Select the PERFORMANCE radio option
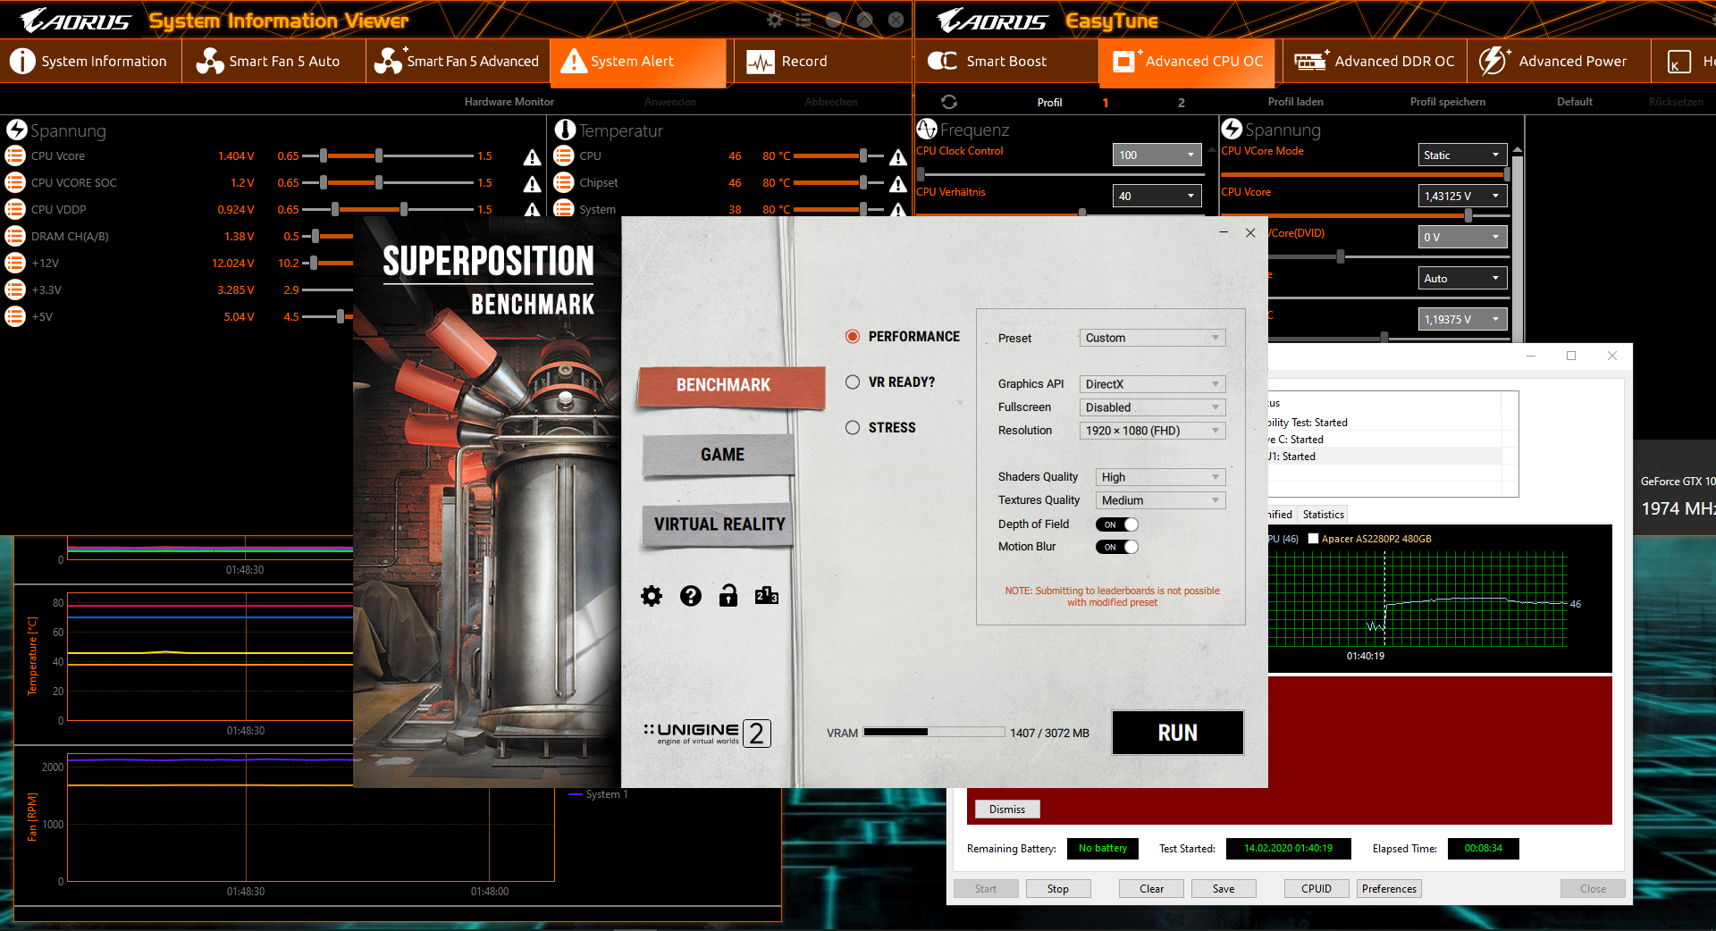The width and height of the screenshot is (1716, 931). 853,336
